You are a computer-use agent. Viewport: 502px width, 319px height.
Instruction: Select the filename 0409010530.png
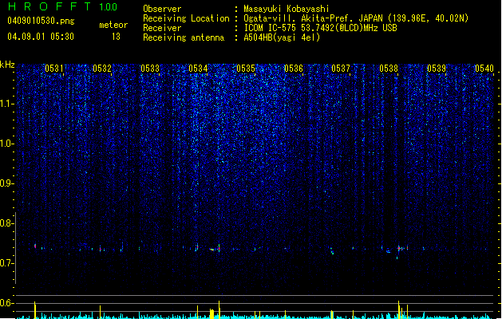41,21
